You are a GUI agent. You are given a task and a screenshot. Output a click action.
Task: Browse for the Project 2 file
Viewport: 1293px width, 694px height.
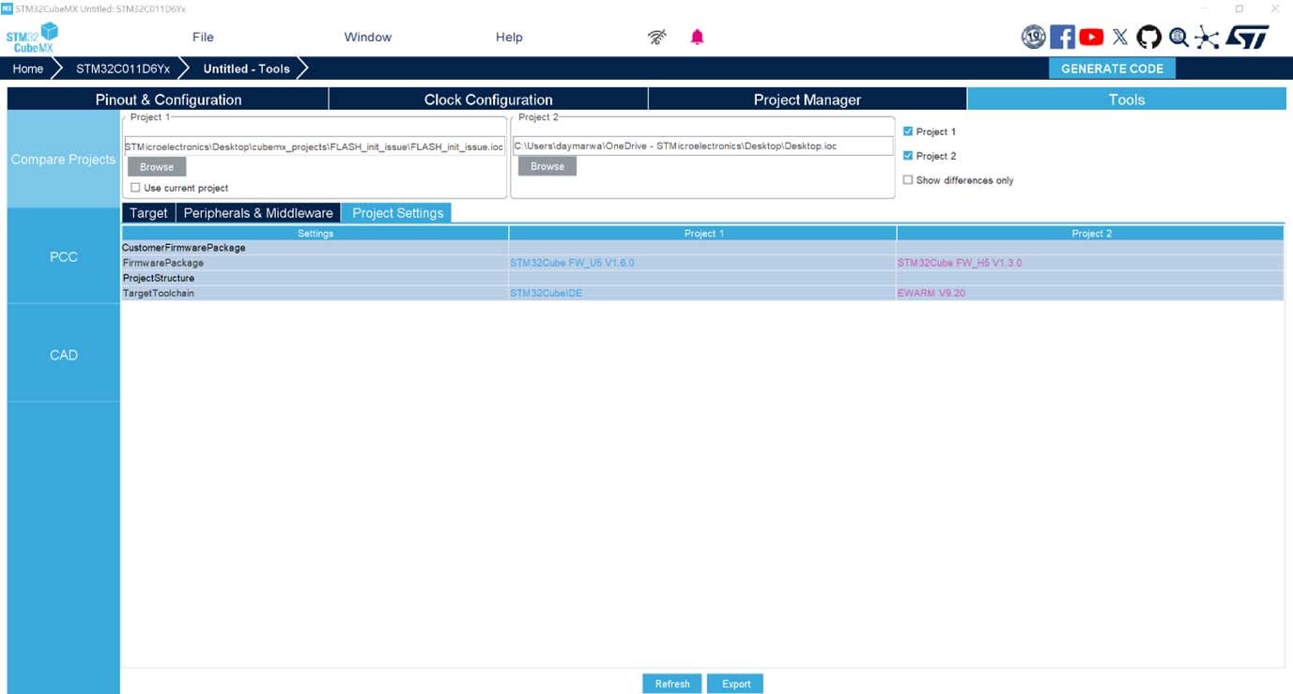tap(547, 166)
